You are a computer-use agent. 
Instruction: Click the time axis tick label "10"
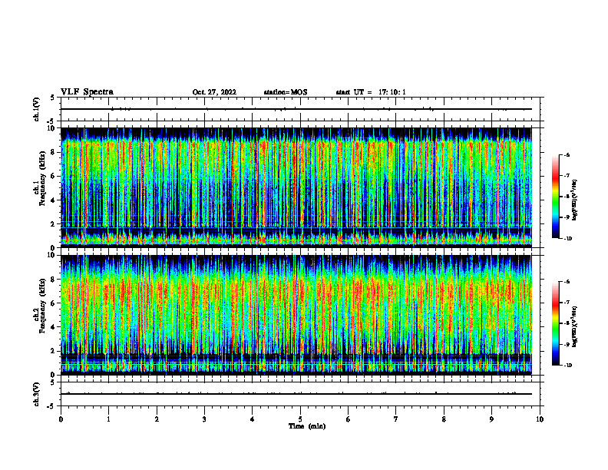pos(540,419)
